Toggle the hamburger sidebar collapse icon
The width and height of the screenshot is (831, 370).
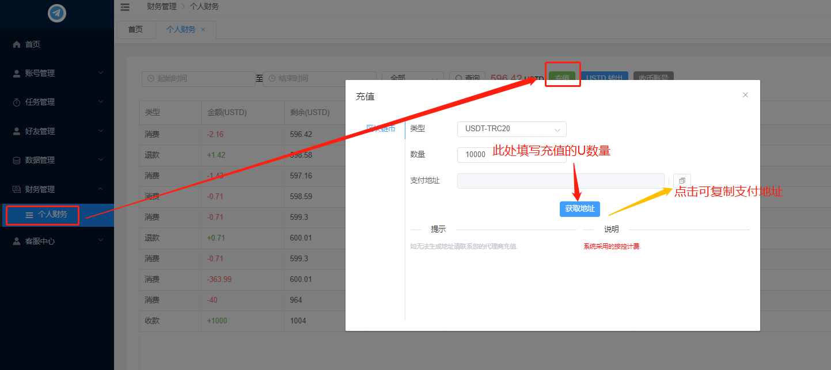point(125,7)
